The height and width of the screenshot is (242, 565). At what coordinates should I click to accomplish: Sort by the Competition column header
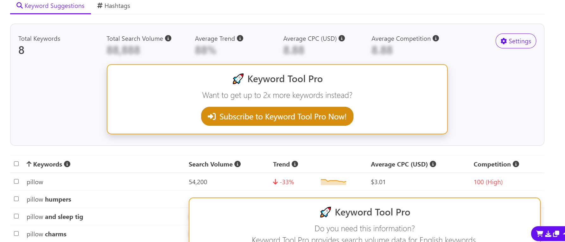click(492, 164)
